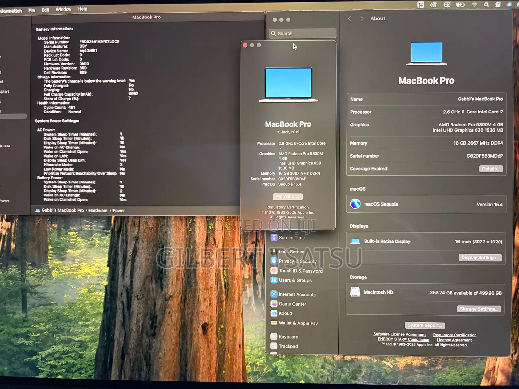Click the Search field in System Settings
Viewport: 519px width, 389px height.
pos(303,33)
